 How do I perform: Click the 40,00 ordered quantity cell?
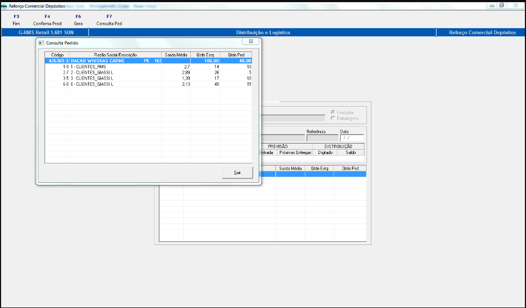point(236,61)
